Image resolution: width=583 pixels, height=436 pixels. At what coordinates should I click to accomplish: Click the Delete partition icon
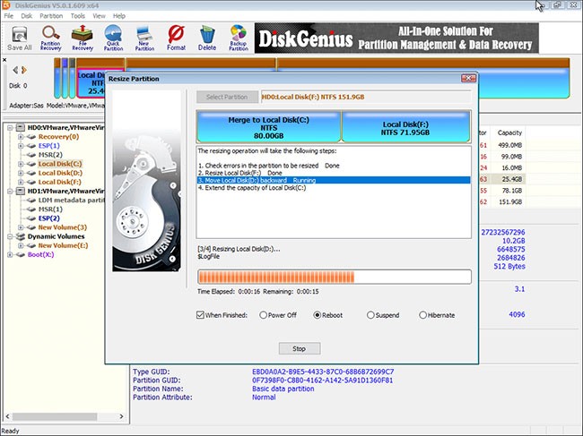pos(207,38)
